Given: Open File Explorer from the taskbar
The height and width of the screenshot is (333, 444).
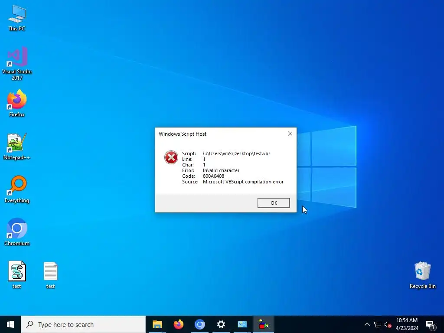Looking at the screenshot, I should (157, 324).
